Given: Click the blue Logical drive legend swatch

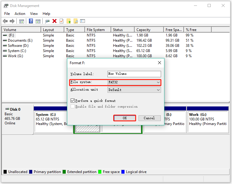Looking at the screenshot, I should click(x=123, y=172).
